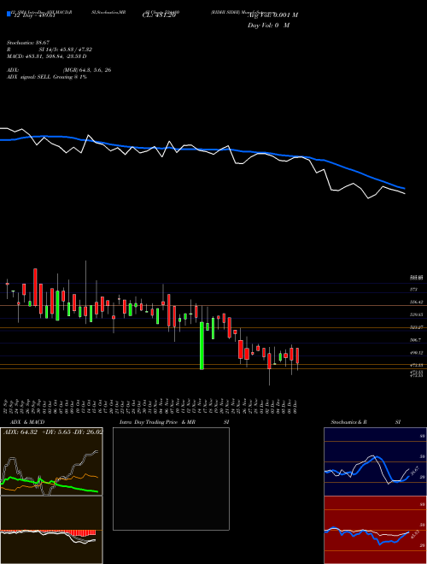Click the 'Avg Vol: 0.001 M' text
Screen dimensions: 427x564
(272, 15)
